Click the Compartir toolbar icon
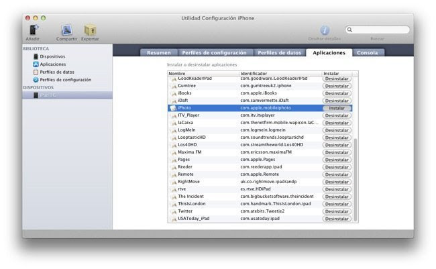This screenshot has width=436, height=269. [66, 30]
